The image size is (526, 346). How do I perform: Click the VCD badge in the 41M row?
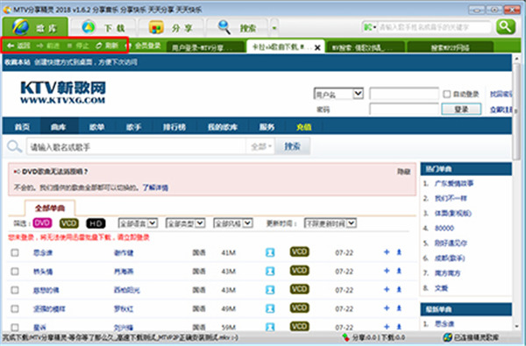point(299,251)
